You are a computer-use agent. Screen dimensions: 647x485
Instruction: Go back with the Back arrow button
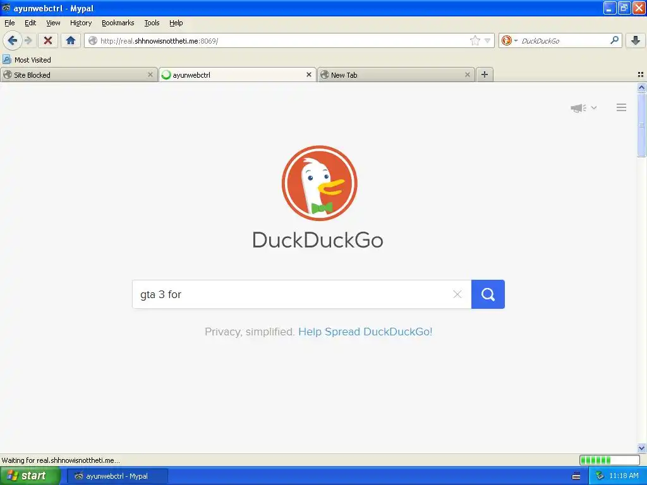[12, 40]
